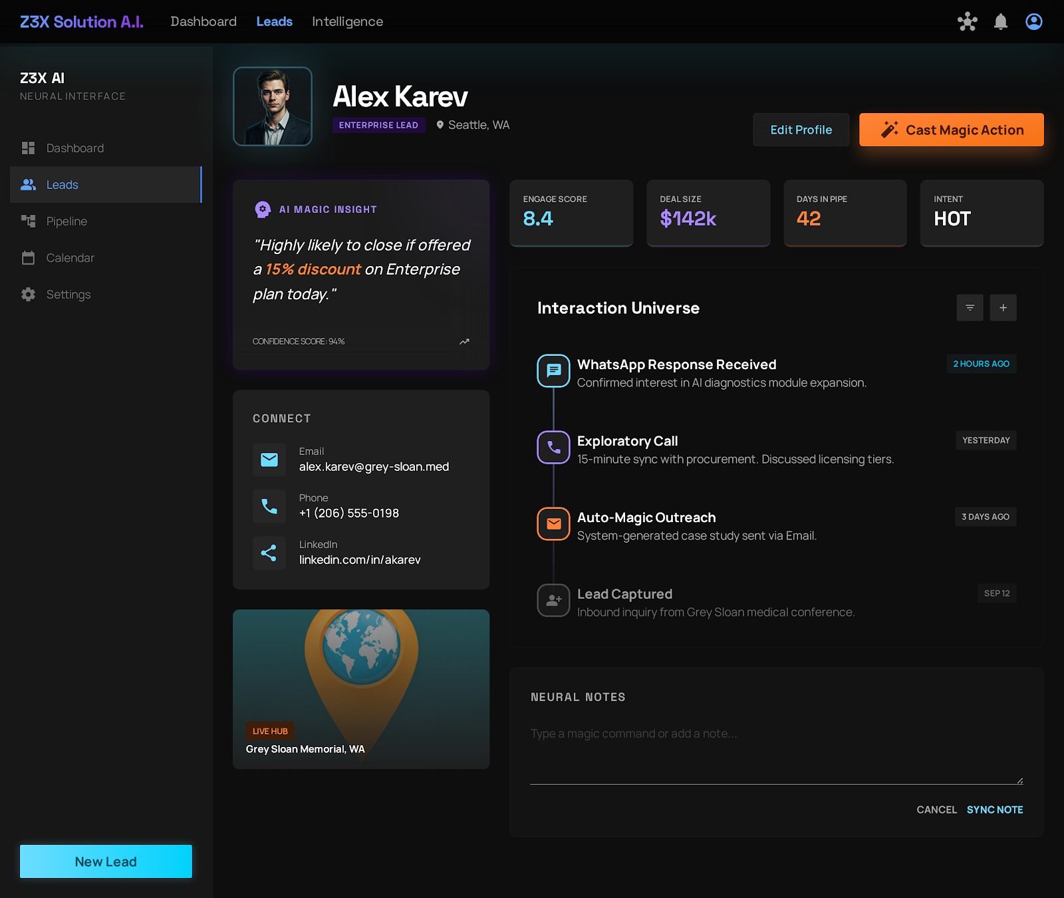Viewport: 1064px width, 898px height.
Task: Click the hub network icon in header
Action: 967,22
